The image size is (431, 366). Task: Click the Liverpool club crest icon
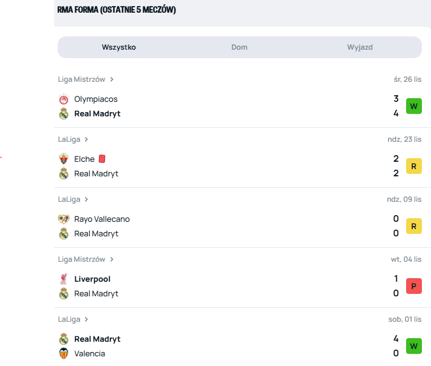[64, 279]
